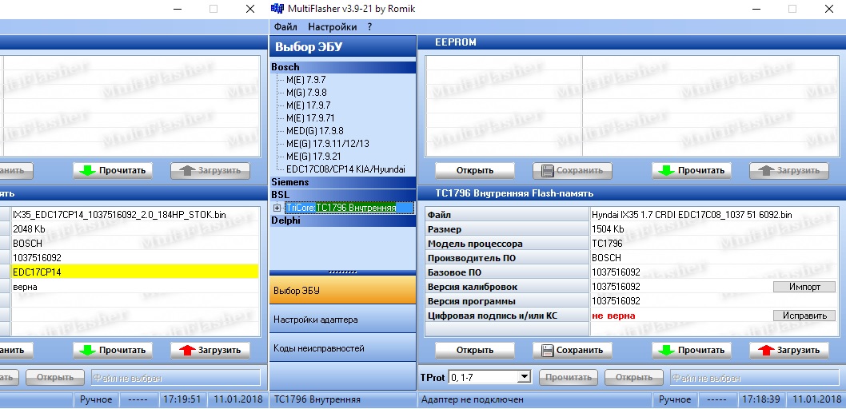
Task: Click Открыть under TC1796 Flash panel
Action: 475,350
